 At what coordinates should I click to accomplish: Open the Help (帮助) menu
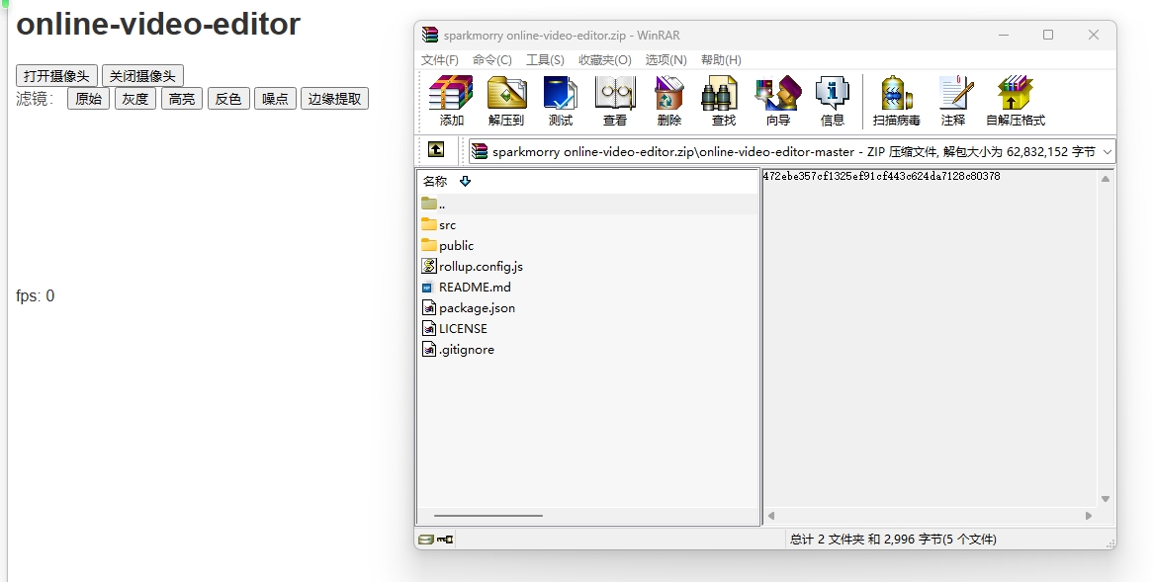coord(721,59)
